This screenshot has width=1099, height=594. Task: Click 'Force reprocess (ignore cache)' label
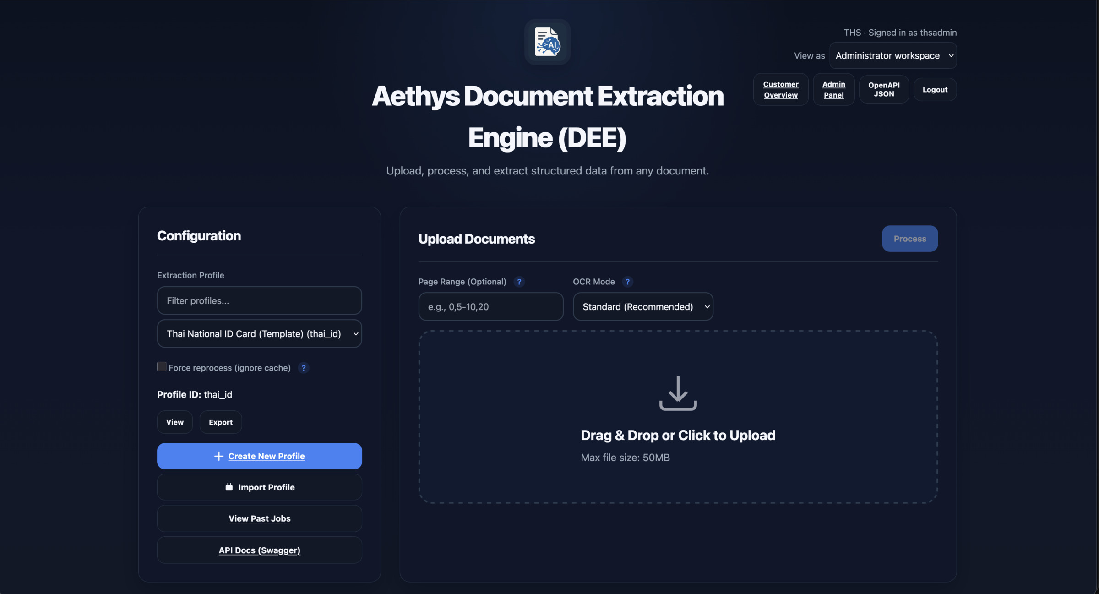coord(229,368)
